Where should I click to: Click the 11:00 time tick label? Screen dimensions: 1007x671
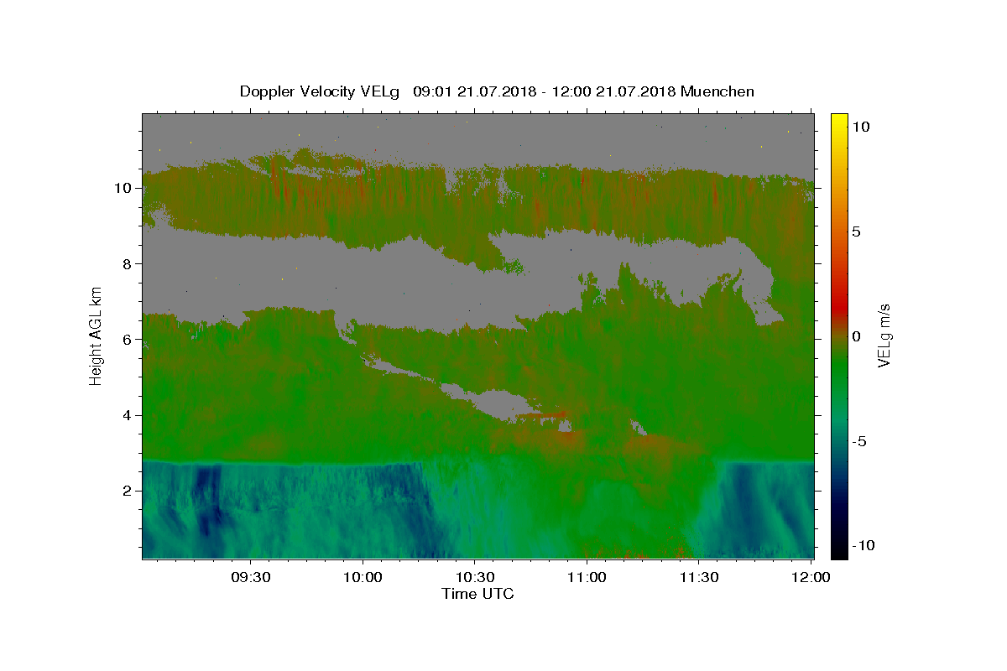point(587,578)
